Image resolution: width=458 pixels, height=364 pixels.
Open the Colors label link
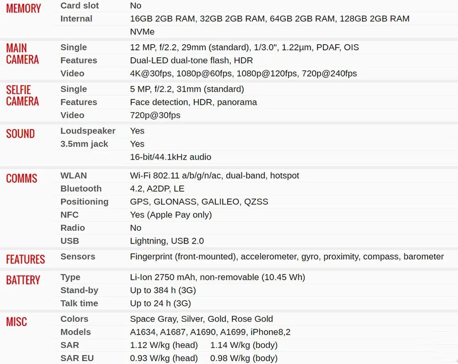74,319
